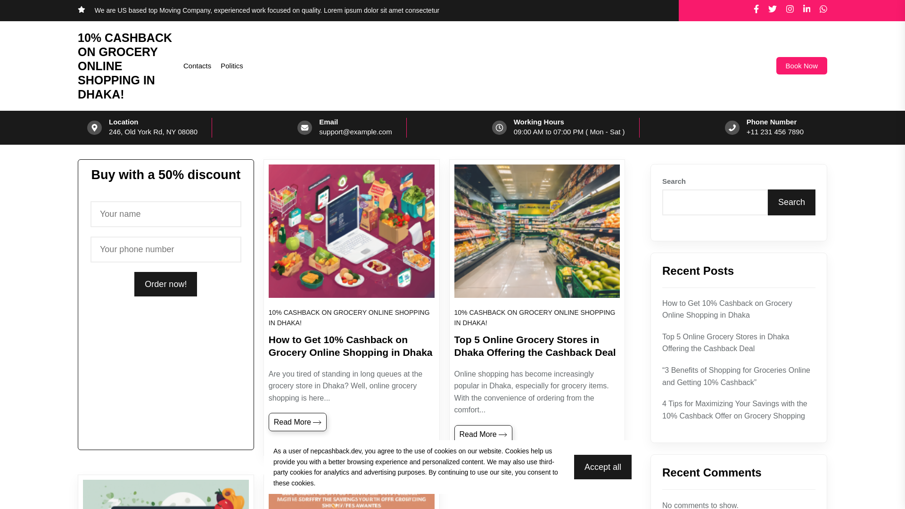Click the phone handset icon
This screenshot has height=509, width=905.
coord(732,128)
